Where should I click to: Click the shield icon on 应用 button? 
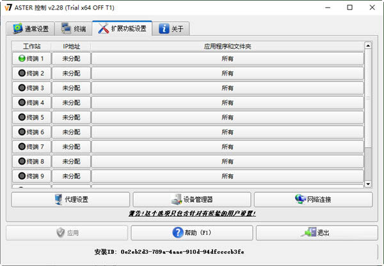(61, 233)
